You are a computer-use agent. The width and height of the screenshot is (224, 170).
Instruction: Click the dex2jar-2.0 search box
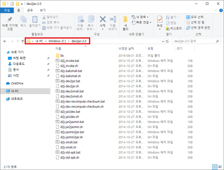(x=194, y=41)
